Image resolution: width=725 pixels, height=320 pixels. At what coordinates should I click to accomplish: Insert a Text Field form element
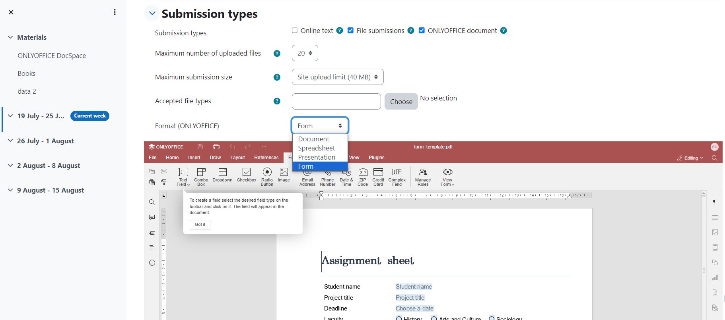(x=183, y=177)
